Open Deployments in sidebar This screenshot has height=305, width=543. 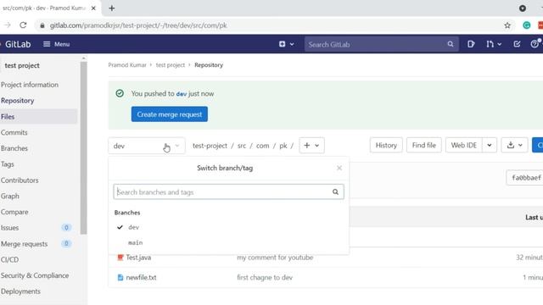point(20,291)
